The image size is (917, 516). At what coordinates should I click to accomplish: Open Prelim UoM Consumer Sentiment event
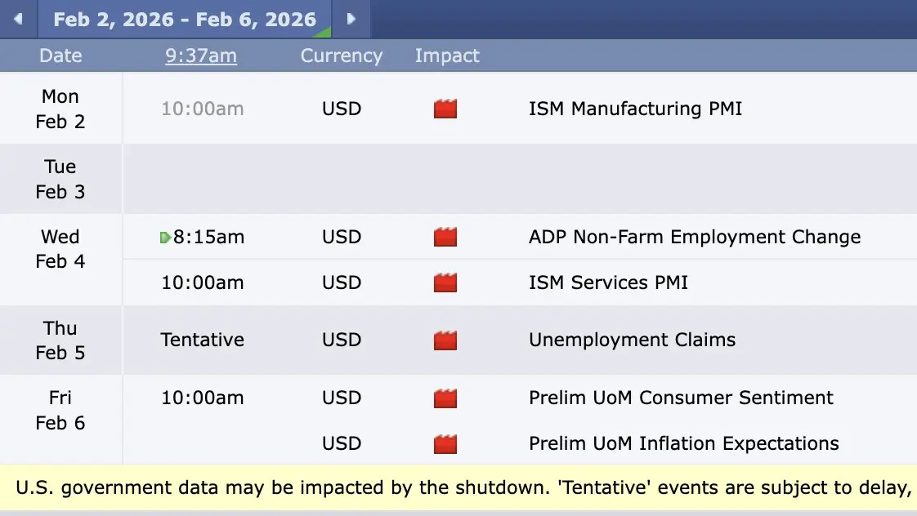tap(681, 398)
